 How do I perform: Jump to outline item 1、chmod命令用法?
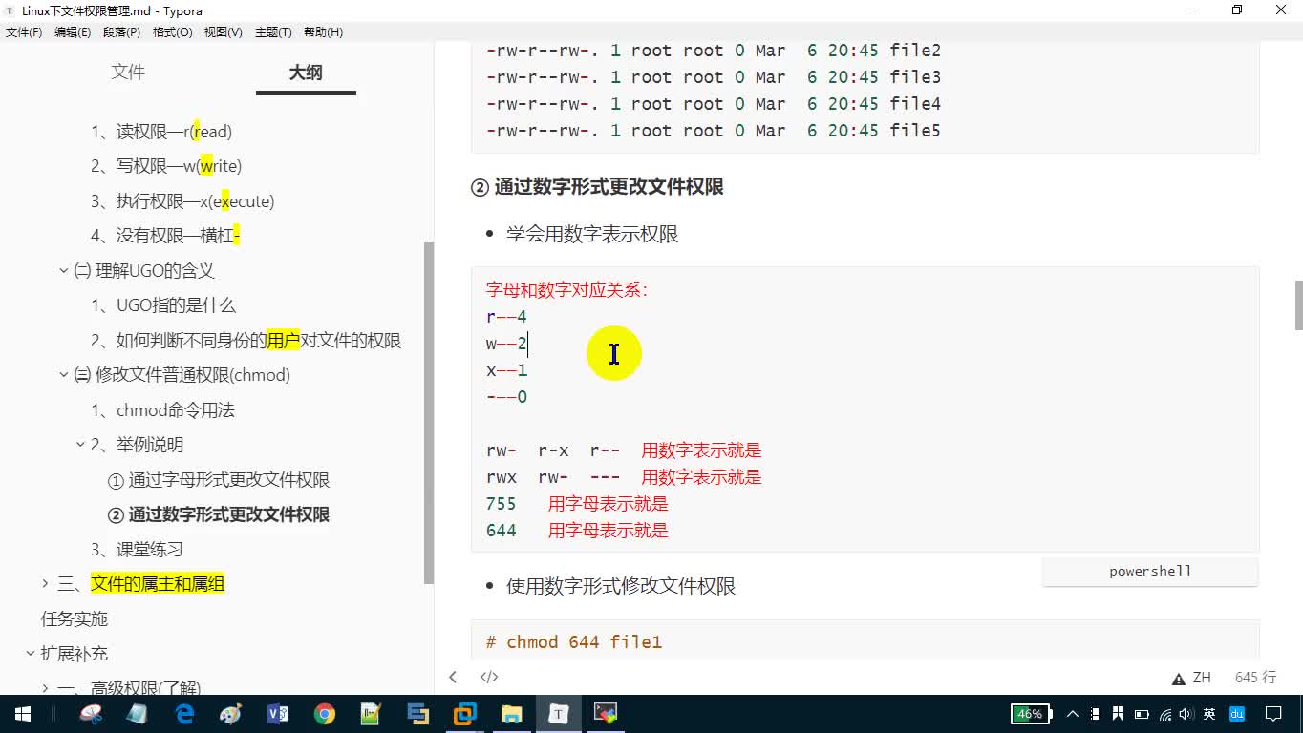162,410
